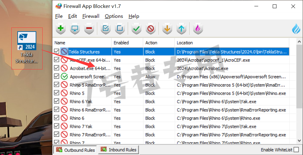Click the scrollbar down arrow

tap(299, 140)
